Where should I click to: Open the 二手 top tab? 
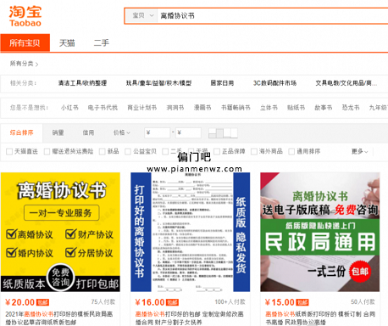pyautogui.click(x=102, y=42)
